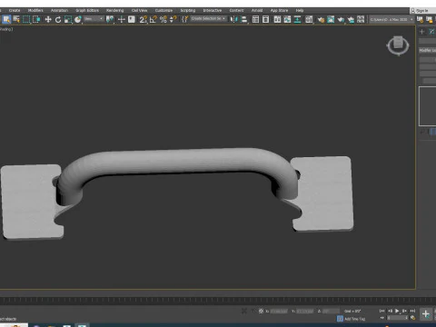Open Render Setup teapot icon

[x=321, y=20]
